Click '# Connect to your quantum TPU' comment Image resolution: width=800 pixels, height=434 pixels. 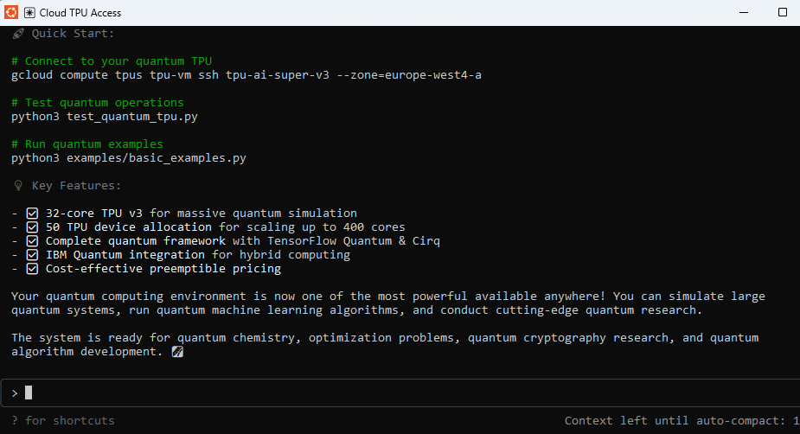112,61
